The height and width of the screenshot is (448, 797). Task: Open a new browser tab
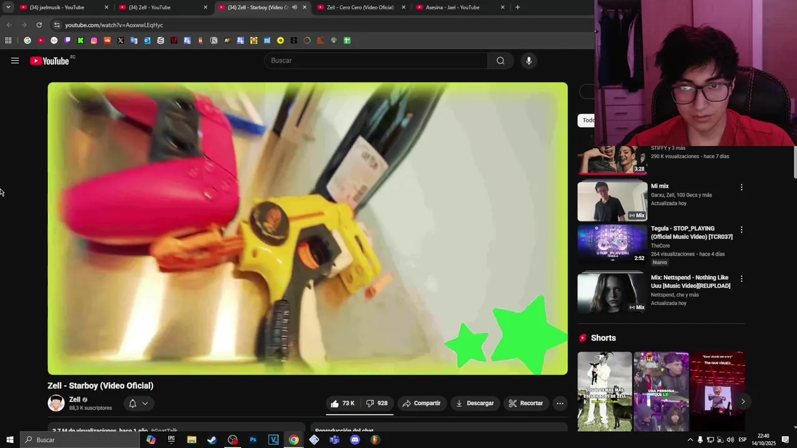tap(517, 7)
